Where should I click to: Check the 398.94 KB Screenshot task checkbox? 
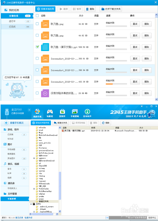37,70
